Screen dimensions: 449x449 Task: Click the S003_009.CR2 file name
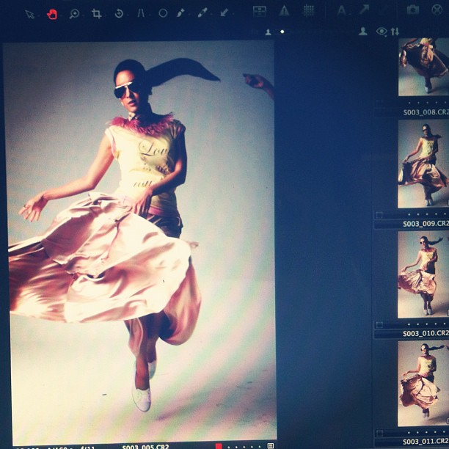(x=426, y=223)
